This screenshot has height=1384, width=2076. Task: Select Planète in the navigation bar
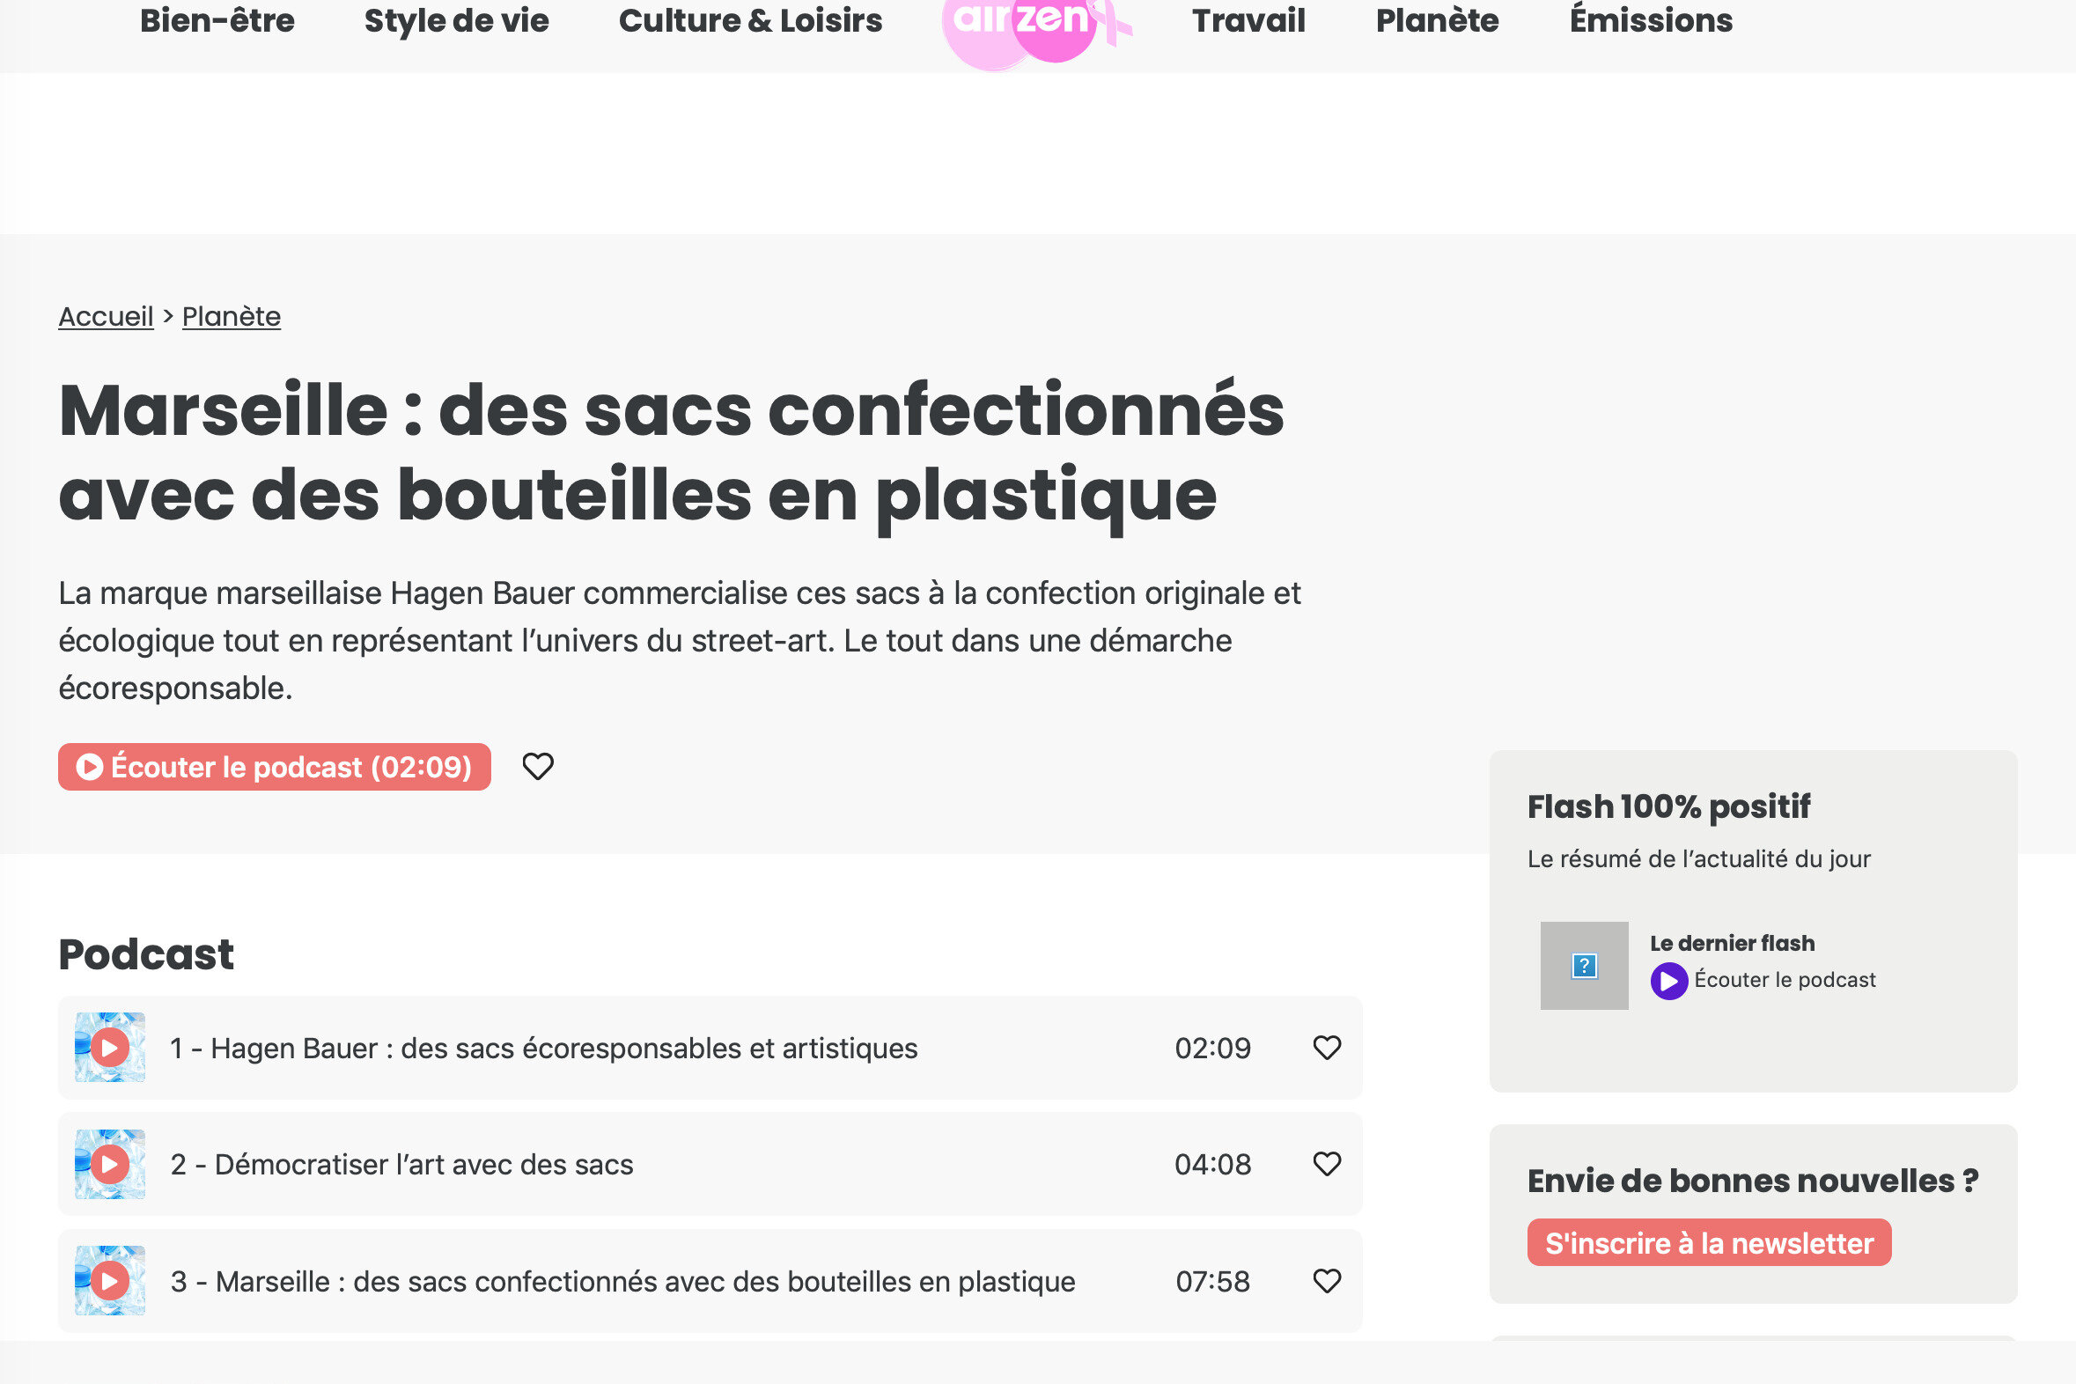(1437, 20)
